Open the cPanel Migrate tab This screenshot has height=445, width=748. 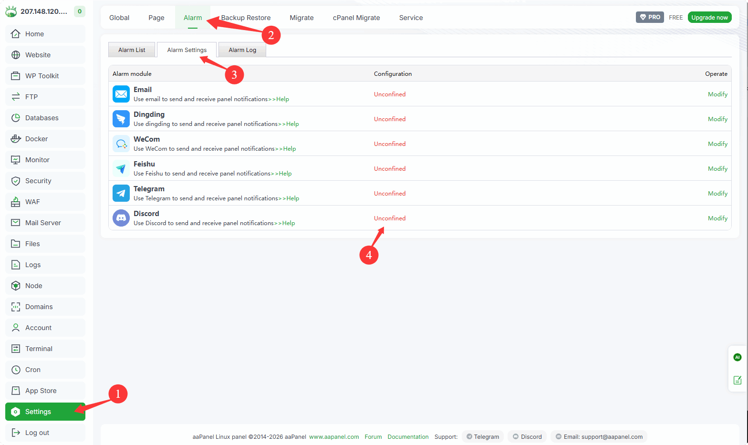point(356,18)
